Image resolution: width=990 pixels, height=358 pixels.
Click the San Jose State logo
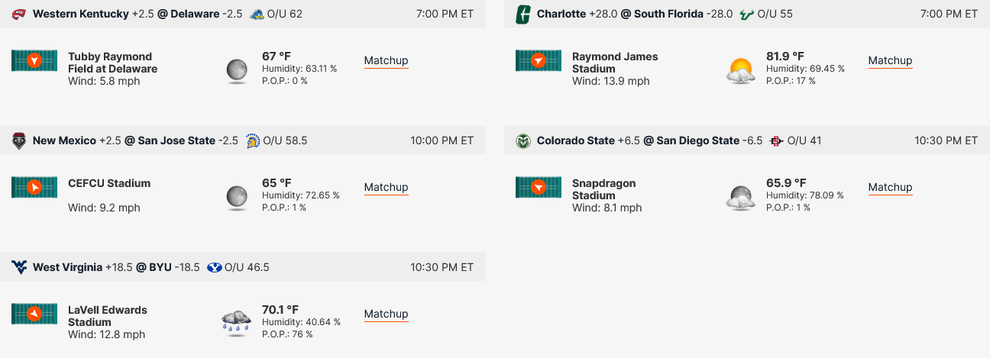pos(251,140)
